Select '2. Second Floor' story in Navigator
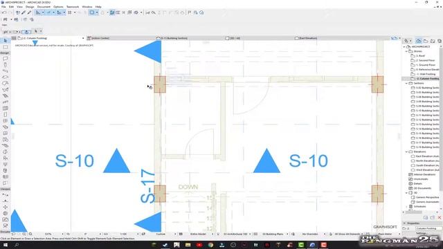The width and height of the screenshot is (443, 249). [426, 60]
